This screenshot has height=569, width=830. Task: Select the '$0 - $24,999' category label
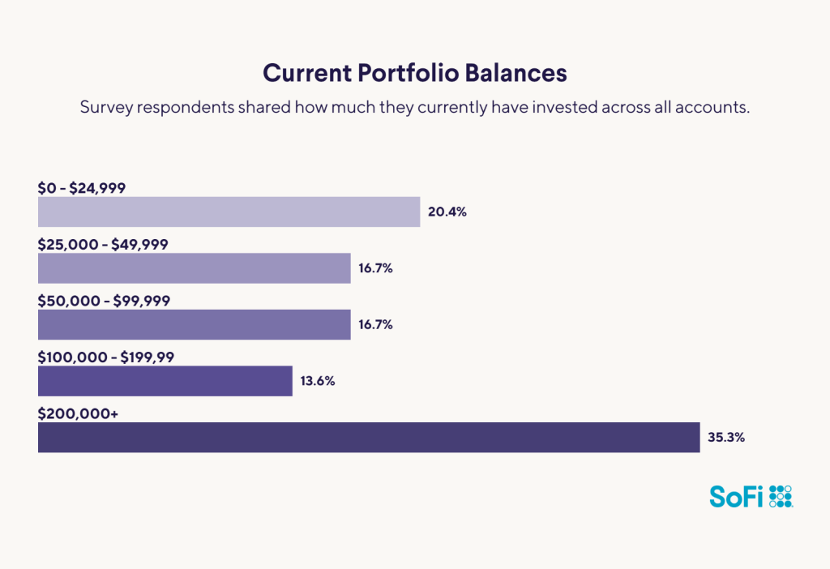[x=82, y=187]
